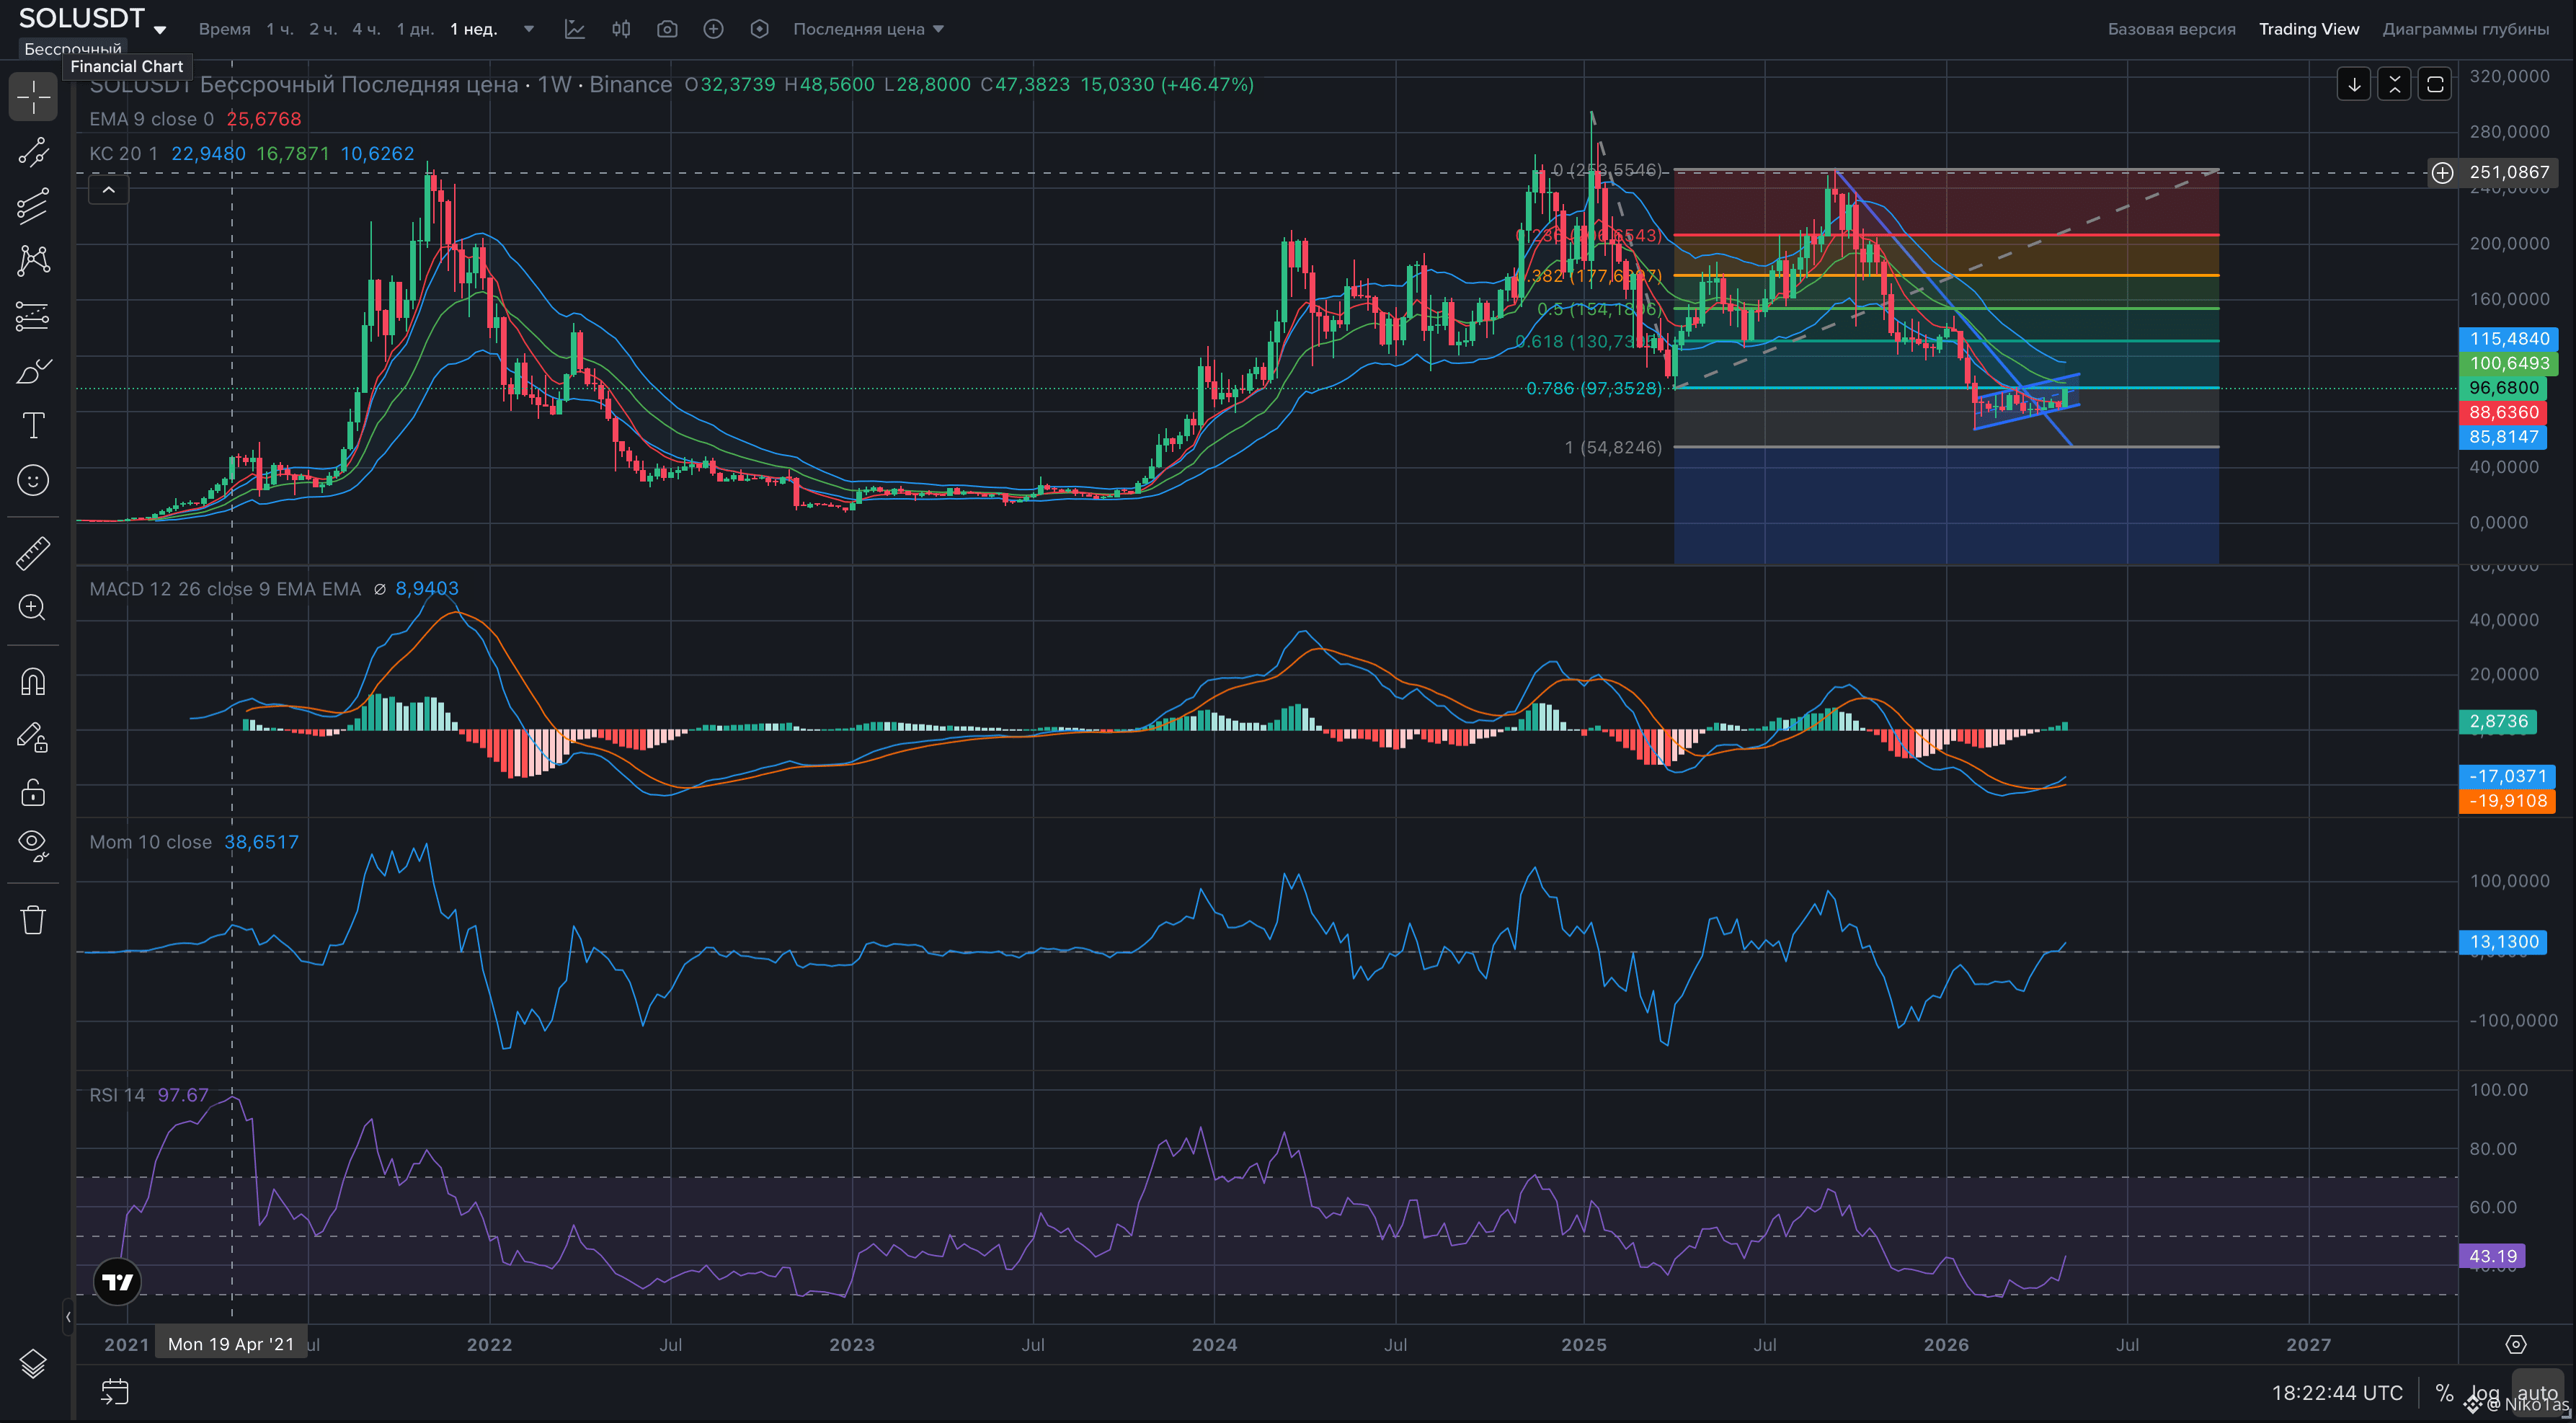Image resolution: width=2576 pixels, height=1423 pixels.
Task: Select the Trading View chart tab
Action: tap(2309, 29)
